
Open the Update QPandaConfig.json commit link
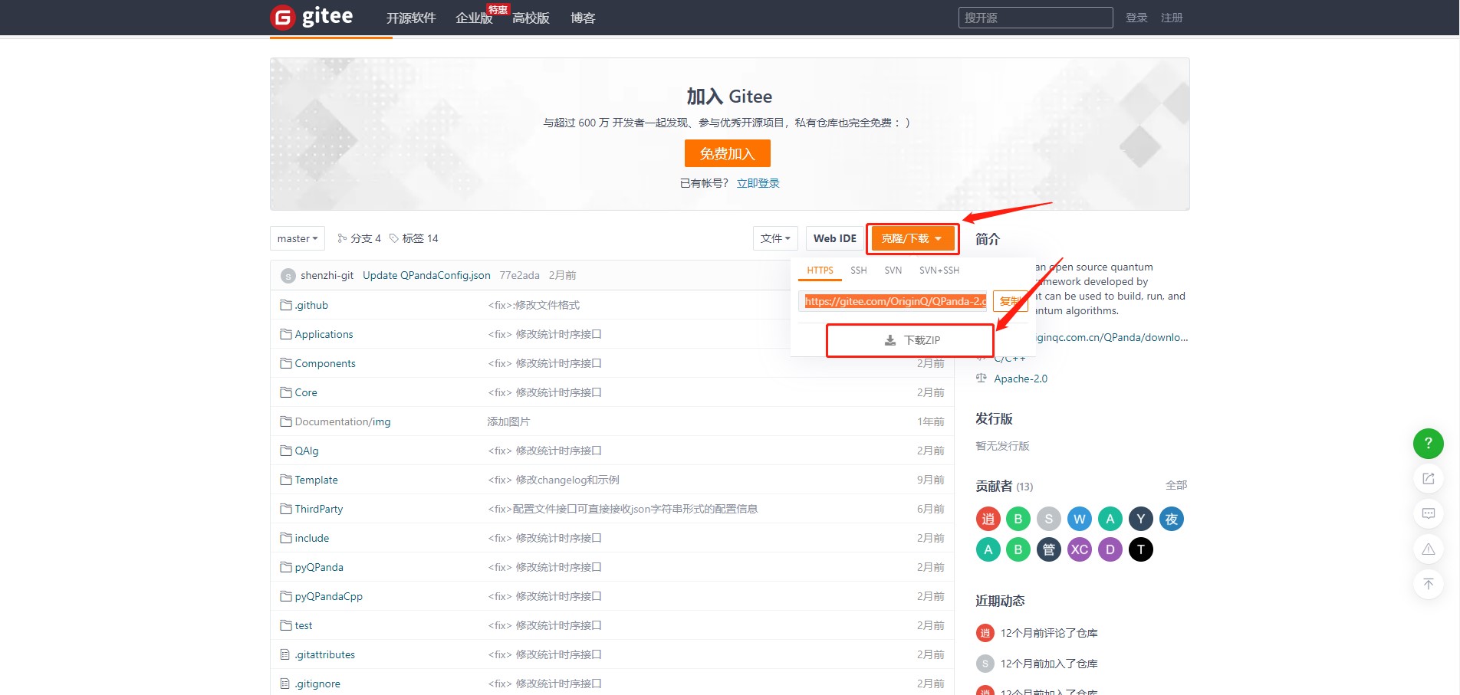[x=426, y=275]
